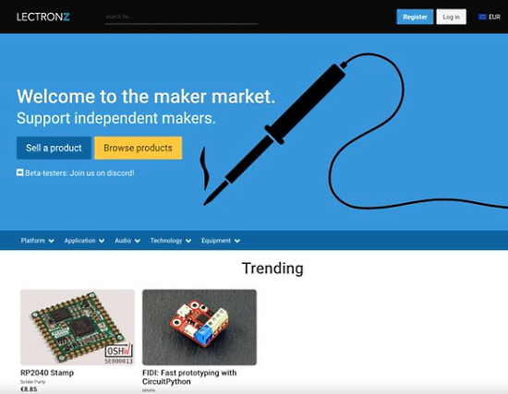508x394 pixels.
Task: Open the Platform category dropdown
Action: click(x=37, y=241)
